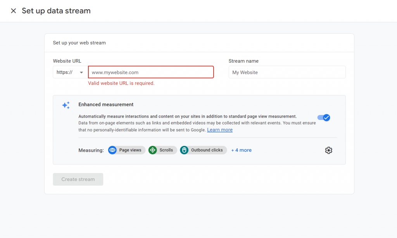Click the globe icon on Outbound clicks chip
This screenshot has width=397, height=238.
click(x=184, y=150)
